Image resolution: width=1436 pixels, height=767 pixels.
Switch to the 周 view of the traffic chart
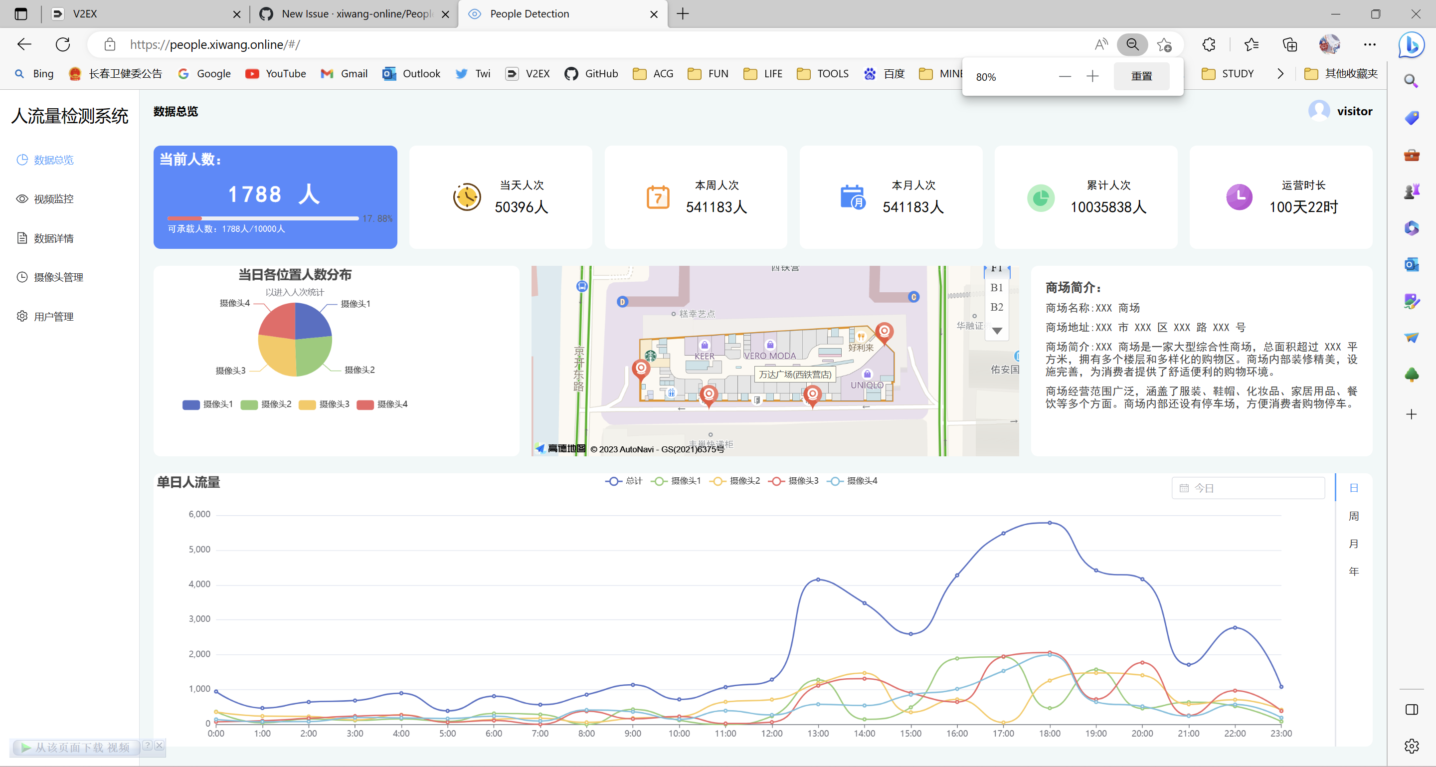tap(1354, 516)
